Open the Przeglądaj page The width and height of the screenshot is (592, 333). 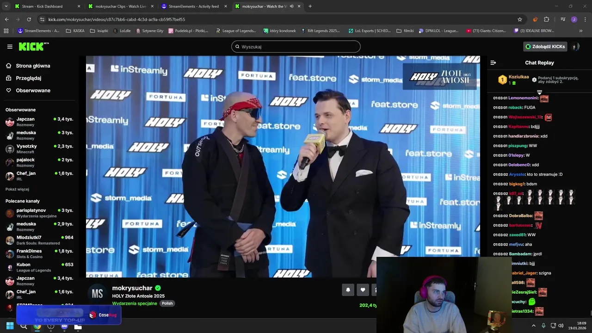[28, 78]
